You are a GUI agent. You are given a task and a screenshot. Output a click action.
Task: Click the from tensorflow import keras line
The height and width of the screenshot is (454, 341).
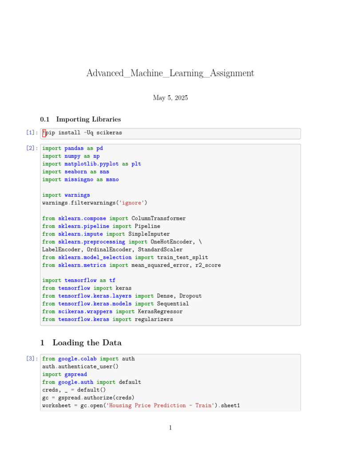click(87, 288)
